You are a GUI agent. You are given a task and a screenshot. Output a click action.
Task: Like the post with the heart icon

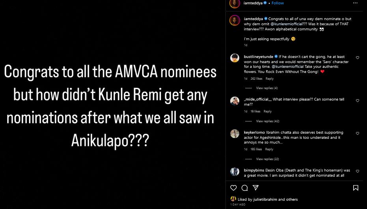pyautogui.click(x=233, y=188)
